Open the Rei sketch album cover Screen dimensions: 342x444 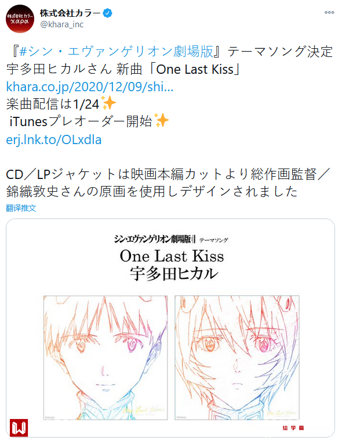tap(237, 357)
